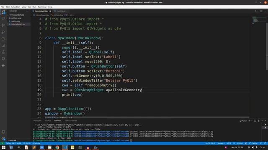Open the View menu
This screenshot has width=268, height=150.
24,7
